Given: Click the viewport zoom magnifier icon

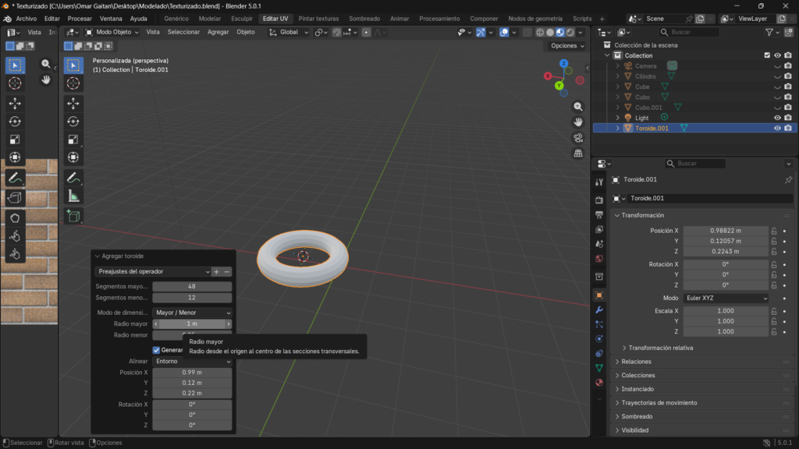Looking at the screenshot, I should pos(578,106).
